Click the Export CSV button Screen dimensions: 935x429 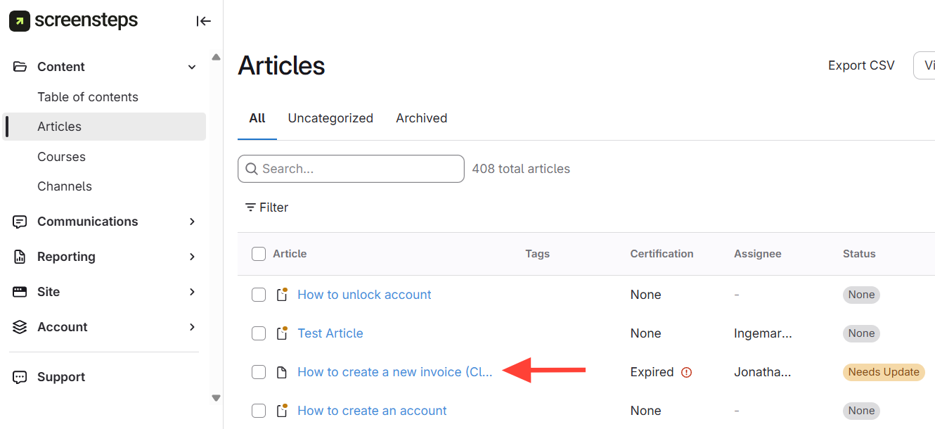(x=861, y=65)
